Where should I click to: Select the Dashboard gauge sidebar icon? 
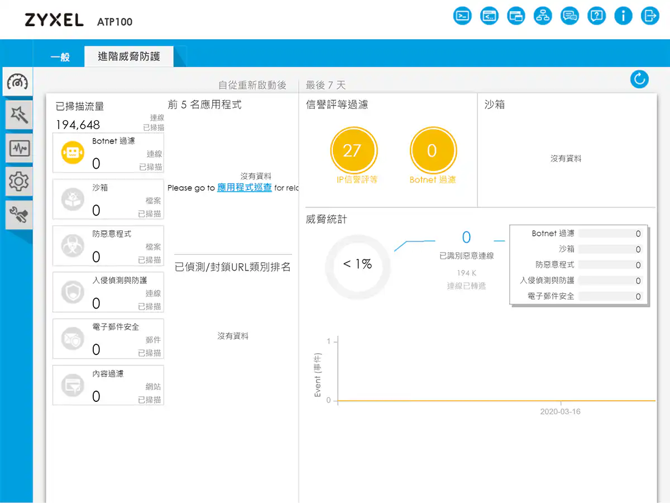pyautogui.click(x=18, y=82)
